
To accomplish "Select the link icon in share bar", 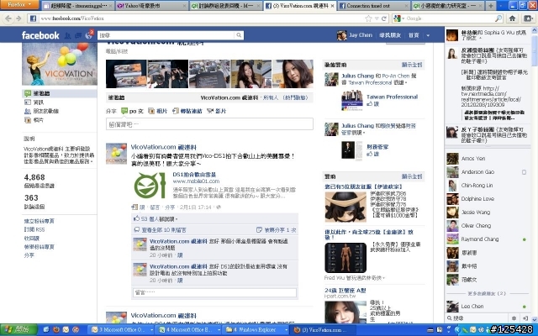I will pyautogui.click(x=176, y=111).
